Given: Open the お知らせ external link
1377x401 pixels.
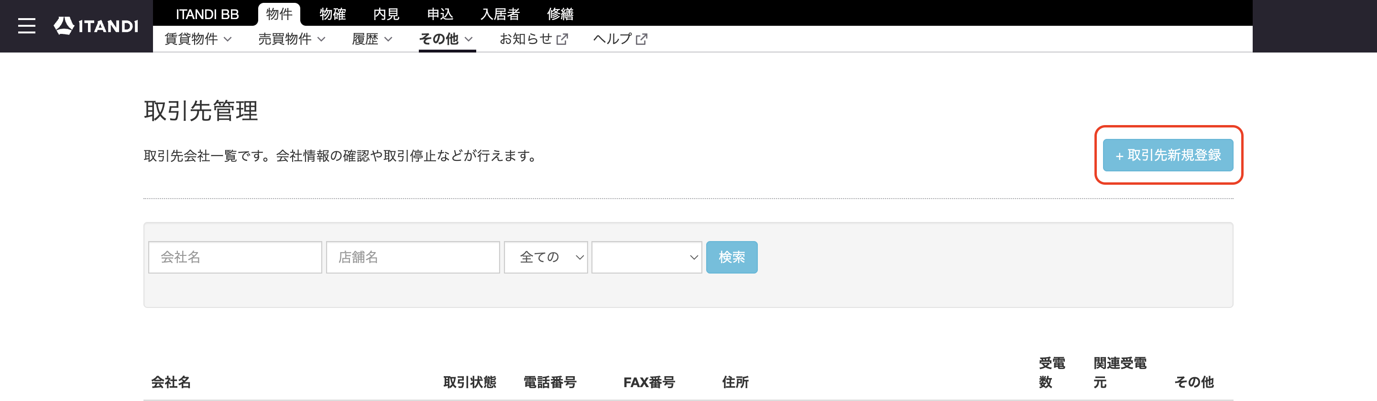Looking at the screenshot, I should 534,39.
